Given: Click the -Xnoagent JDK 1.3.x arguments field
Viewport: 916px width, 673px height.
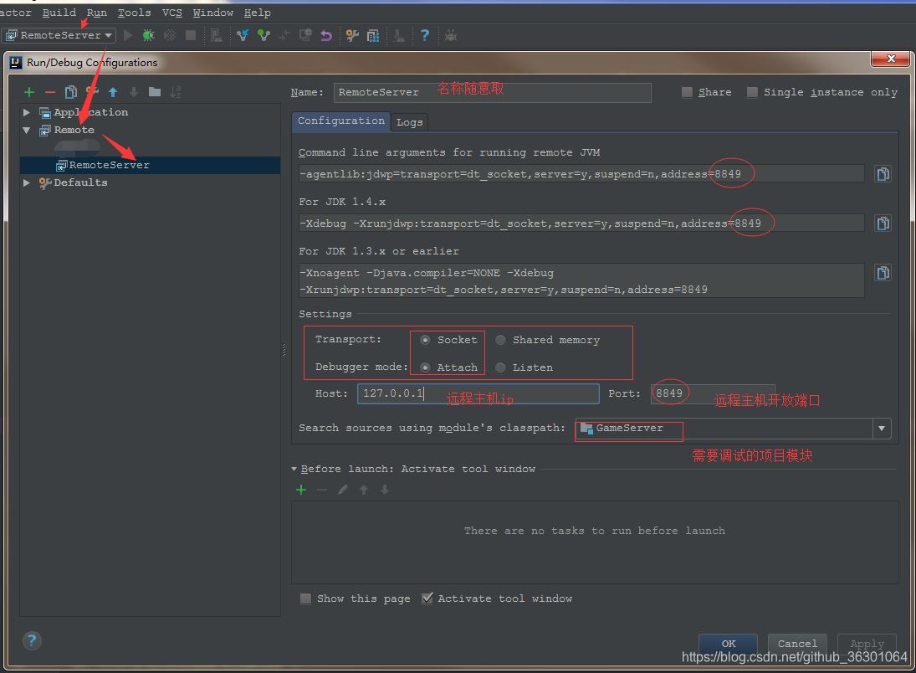Looking at the screenshot, I should tap(581, 280).
